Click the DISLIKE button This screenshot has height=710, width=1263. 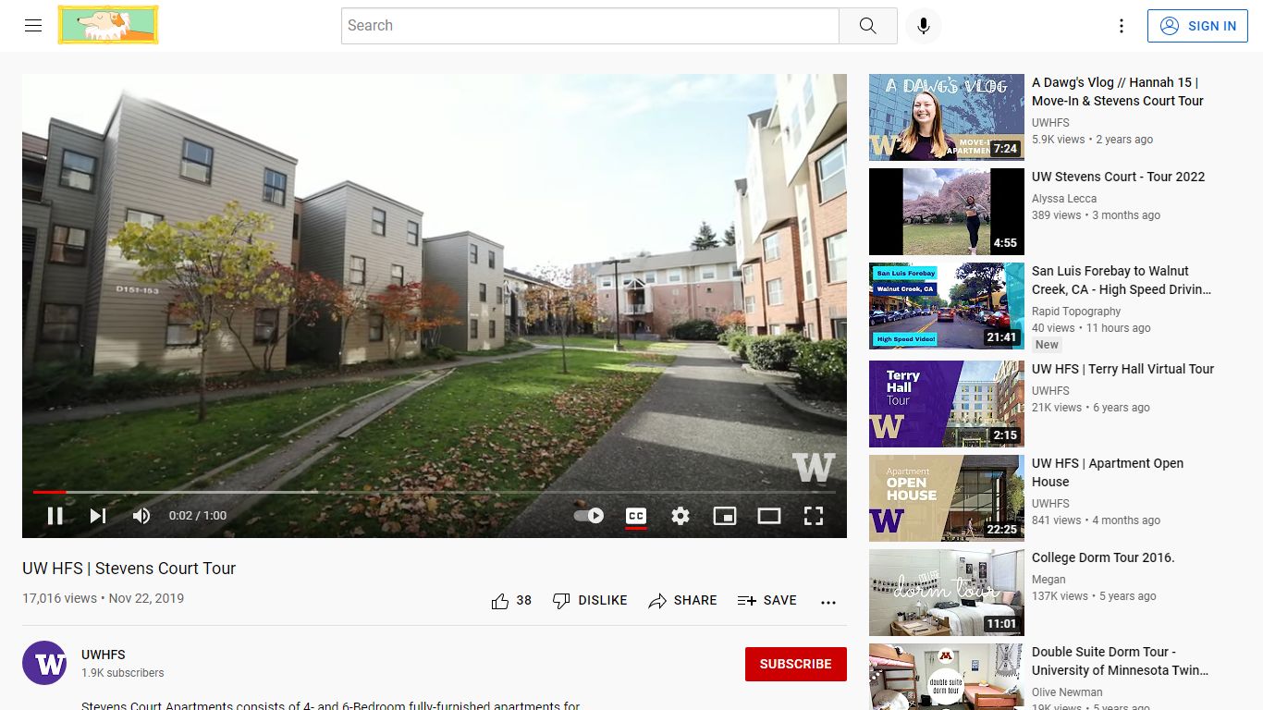[590, 601]
